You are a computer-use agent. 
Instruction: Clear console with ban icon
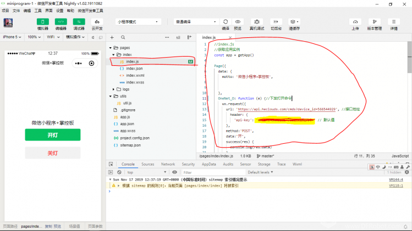click(119, 172)
